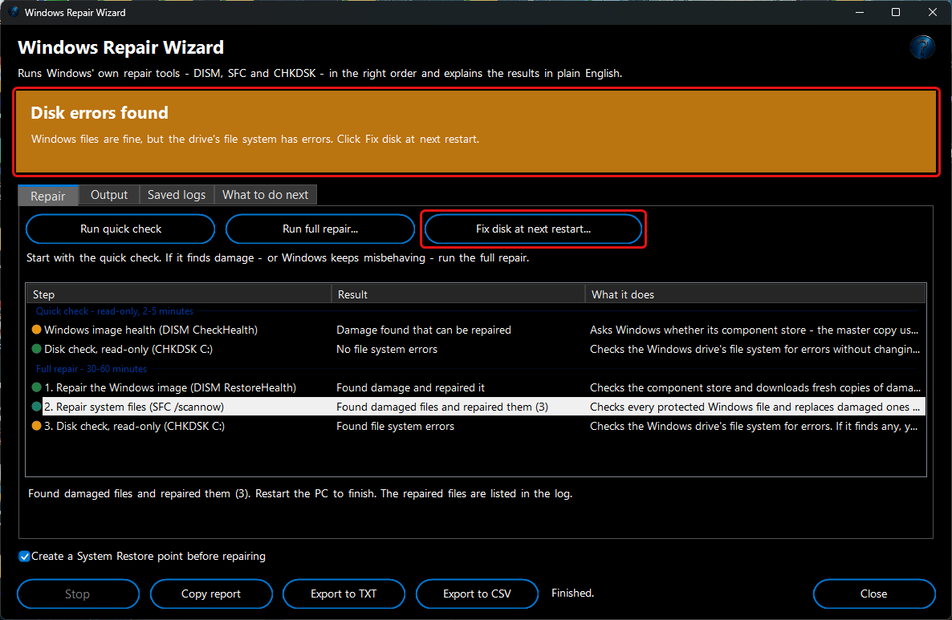
Task: Click Export to TXT button
Action: tap(344, 594)
